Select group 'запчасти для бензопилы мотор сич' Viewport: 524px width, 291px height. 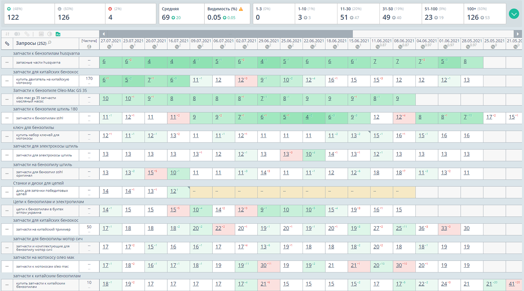pyautogui.click(x=48, y=239)
